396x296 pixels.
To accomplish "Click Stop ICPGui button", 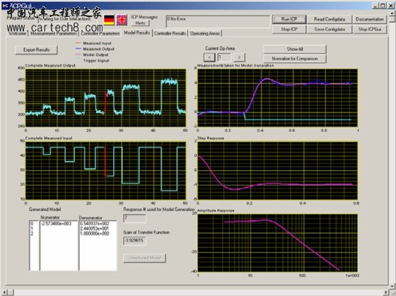I will [369, 29].
